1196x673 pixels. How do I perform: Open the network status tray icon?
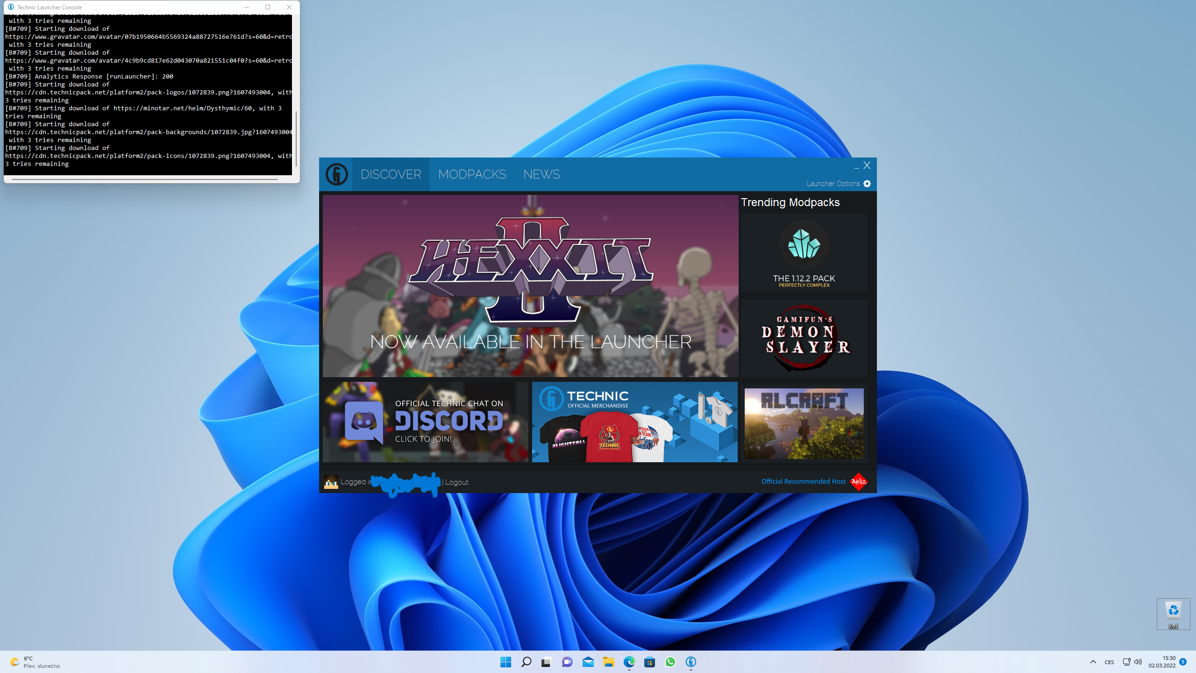pos(1126,662)
